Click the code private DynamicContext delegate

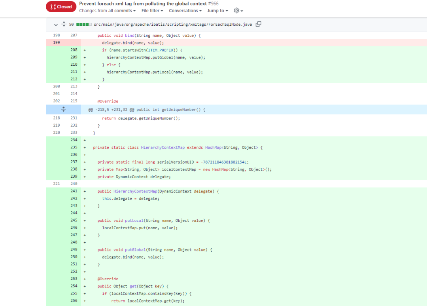[x=134, y=177]
